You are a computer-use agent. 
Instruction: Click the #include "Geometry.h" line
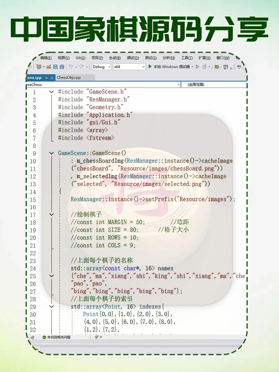click(x=91, y=107)
